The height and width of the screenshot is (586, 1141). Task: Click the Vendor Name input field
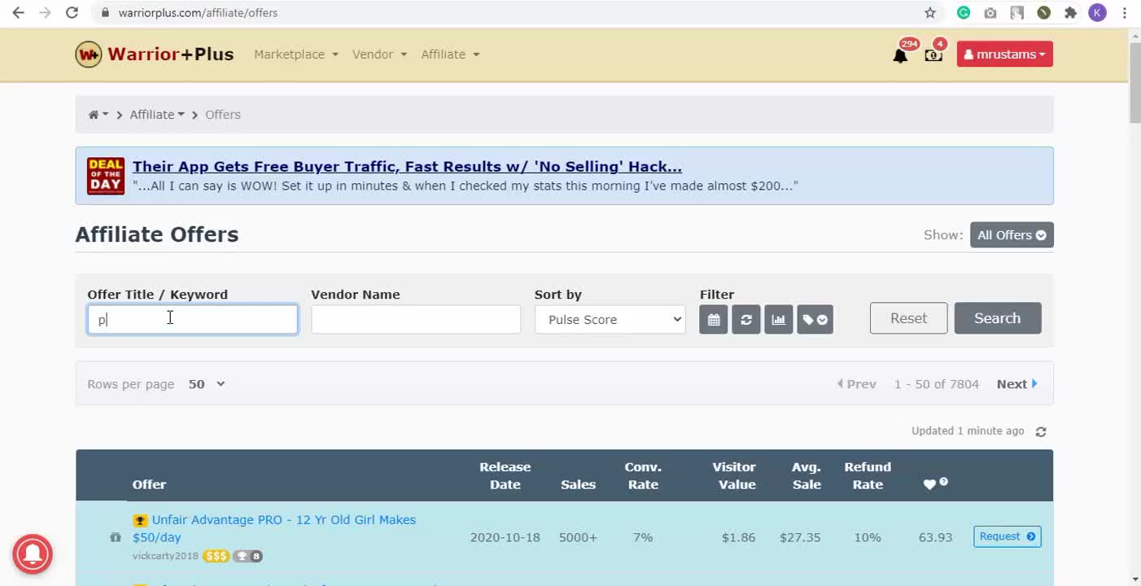(x=415, y=319)
